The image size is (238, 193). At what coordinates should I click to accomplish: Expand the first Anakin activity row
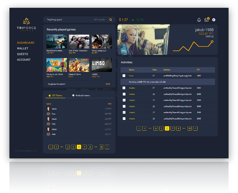tap(124, 88)
